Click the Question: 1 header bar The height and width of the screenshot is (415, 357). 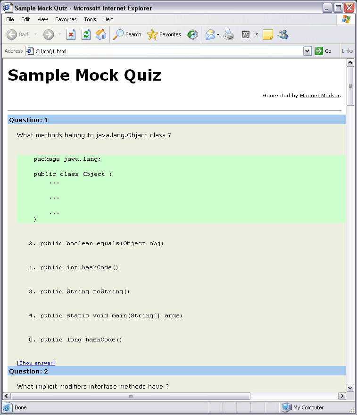coord(177,120)
